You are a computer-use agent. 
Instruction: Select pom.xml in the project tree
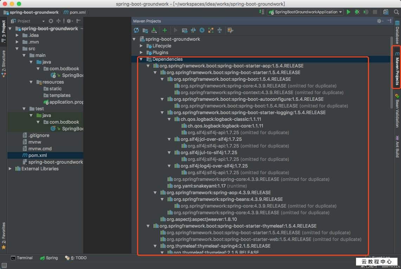pyautogui.click(x=37, y=155)
